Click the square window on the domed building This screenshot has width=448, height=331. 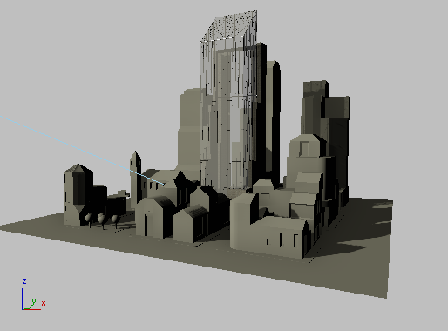pyautogui.click(x=304, y=149)
